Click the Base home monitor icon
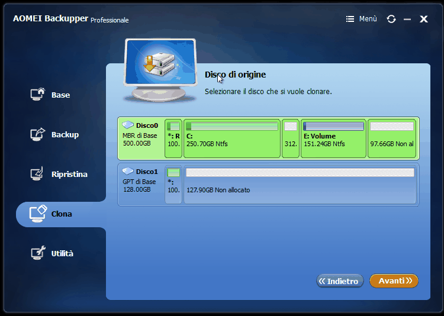The width and height of the screenshot is (444, 316). tap(38, 94)
